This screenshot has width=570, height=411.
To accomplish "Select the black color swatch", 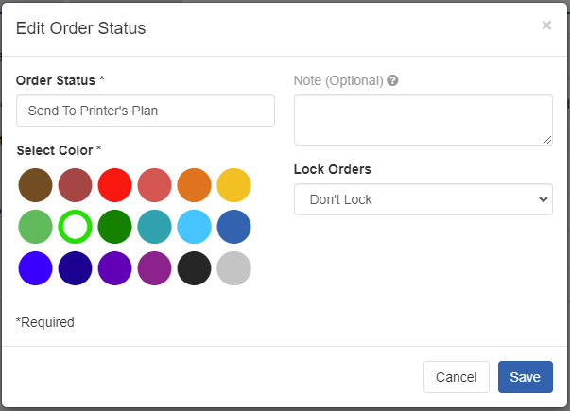I will [x=194, y=268].
